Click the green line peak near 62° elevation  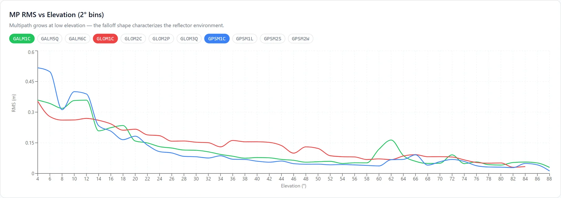click(x=391, y=140)
